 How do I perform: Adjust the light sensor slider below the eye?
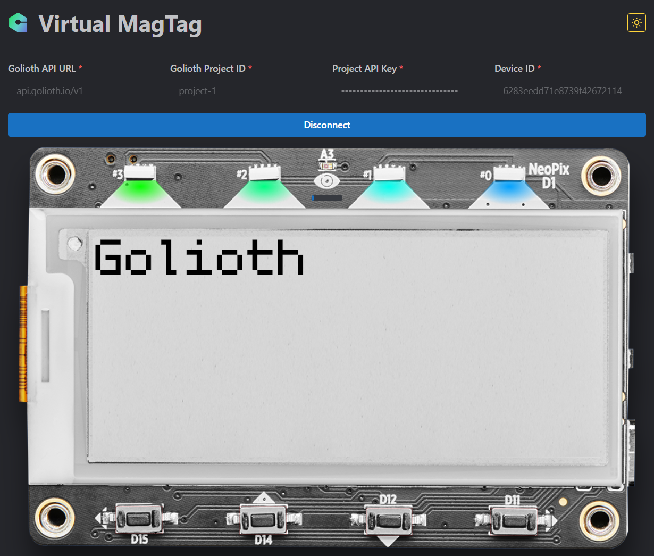327,198
